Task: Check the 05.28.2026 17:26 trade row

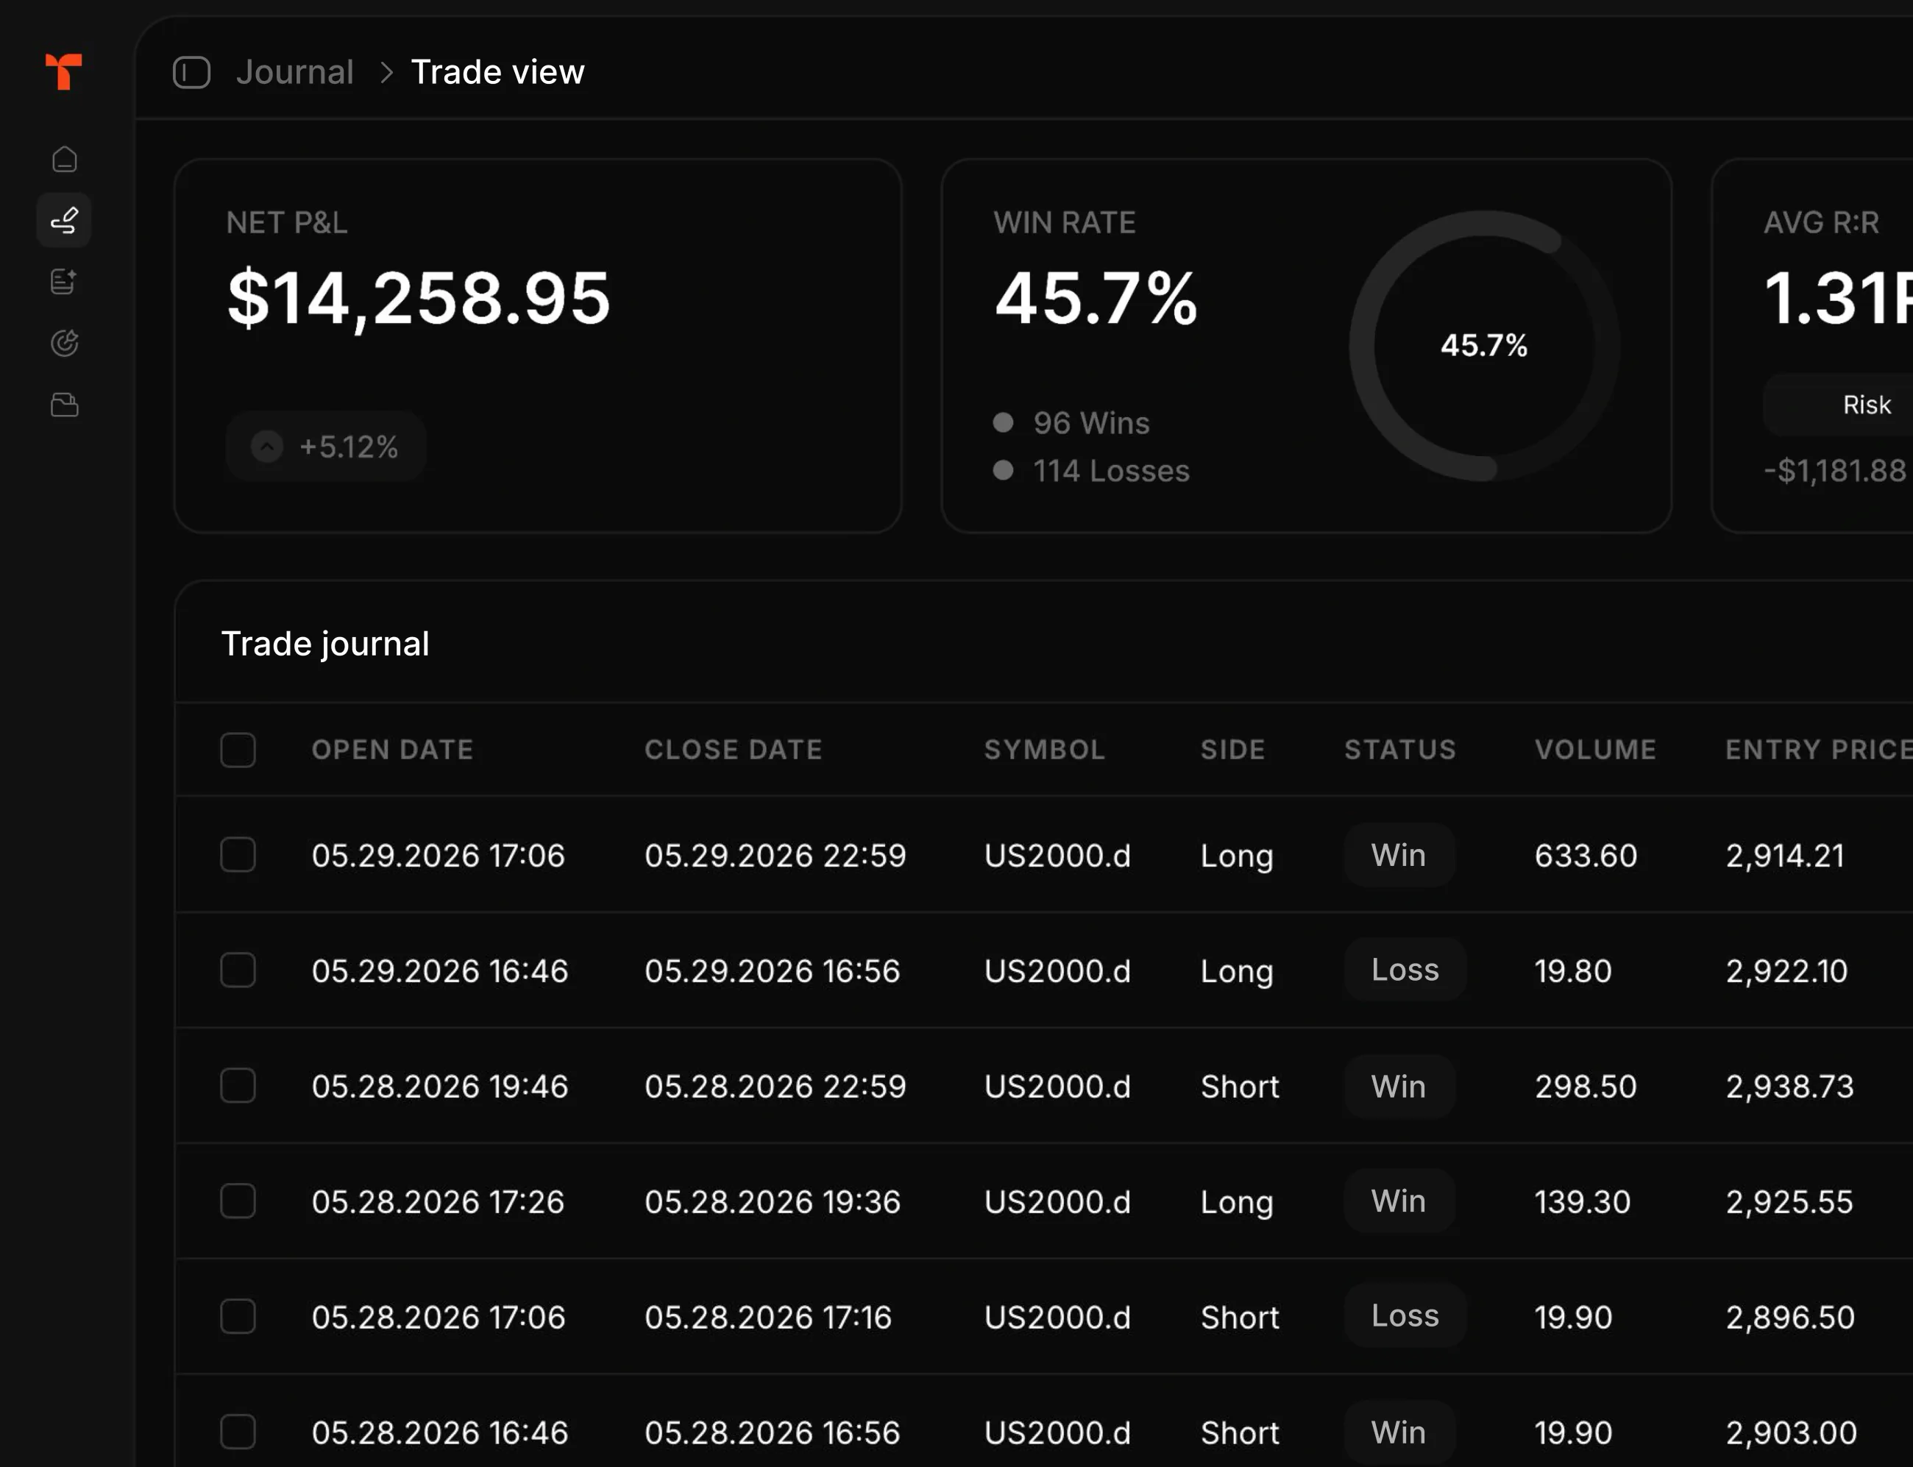Action: click(238, 1201)
